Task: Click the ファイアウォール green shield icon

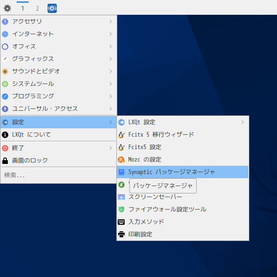Action: coord(121,209)
